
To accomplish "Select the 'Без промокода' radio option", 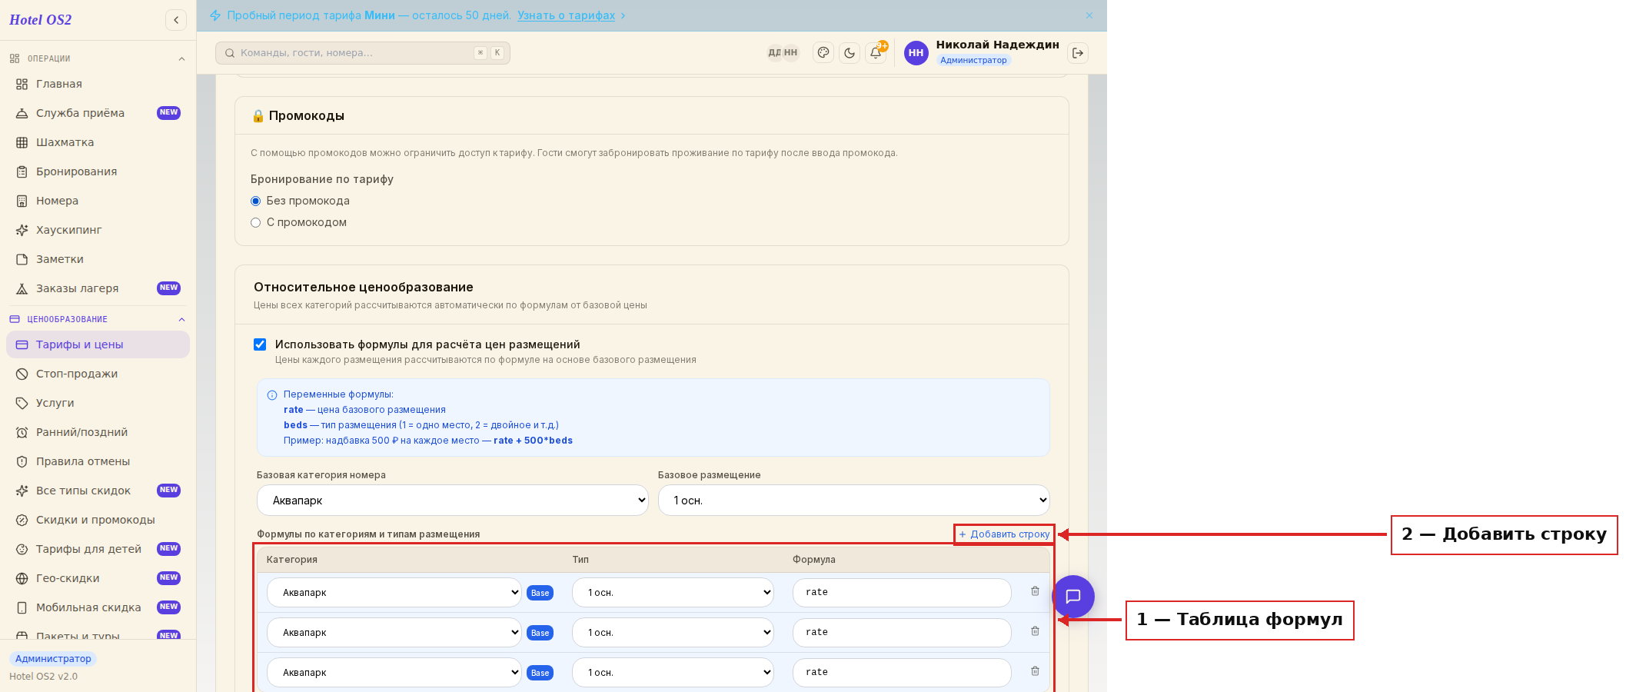I will point(256,201).
